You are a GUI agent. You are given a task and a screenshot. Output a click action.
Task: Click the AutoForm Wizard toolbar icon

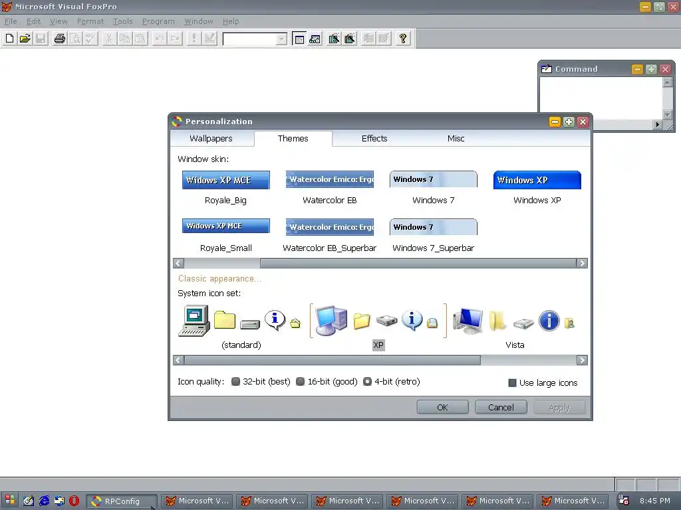click(x=368, y=39)
